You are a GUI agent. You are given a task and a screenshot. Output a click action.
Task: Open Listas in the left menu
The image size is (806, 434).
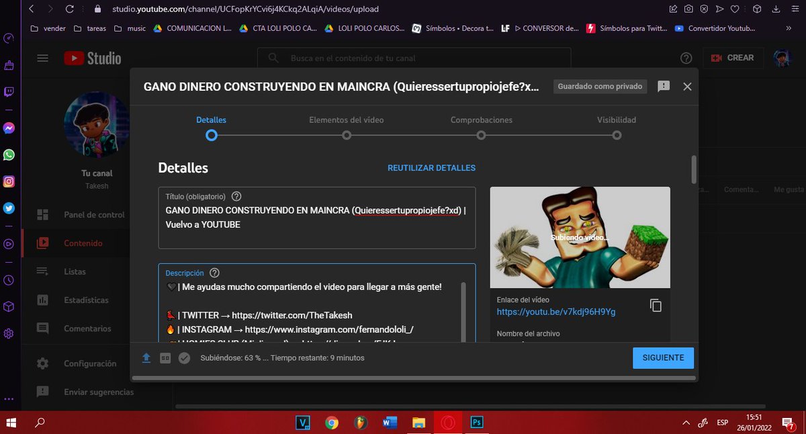tap(75, 271)
